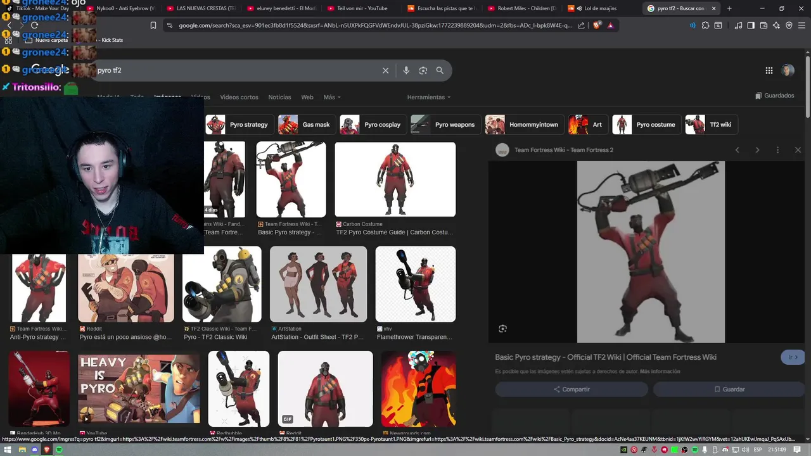
Task: Open Spotify from the taskbar
Action: (x=59, y=450)
